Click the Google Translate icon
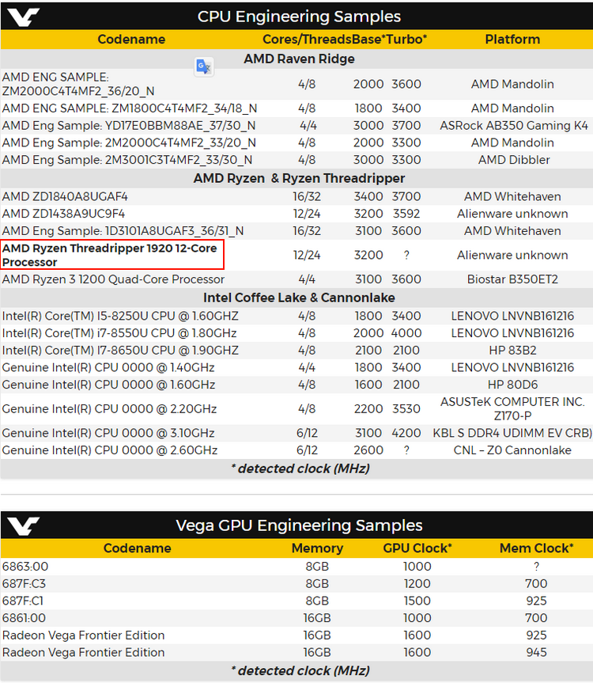This screenshot has height=683, width=593. (x=204, y=66)
